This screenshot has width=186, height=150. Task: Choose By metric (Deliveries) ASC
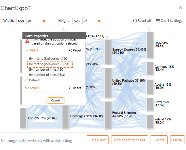pos(48,59)
